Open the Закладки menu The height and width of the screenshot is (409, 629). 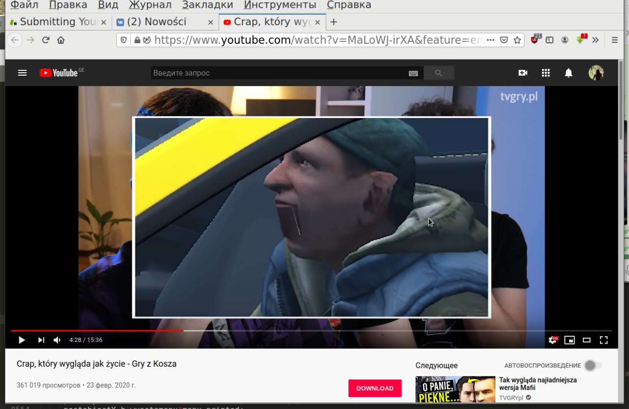pos(207,5)
